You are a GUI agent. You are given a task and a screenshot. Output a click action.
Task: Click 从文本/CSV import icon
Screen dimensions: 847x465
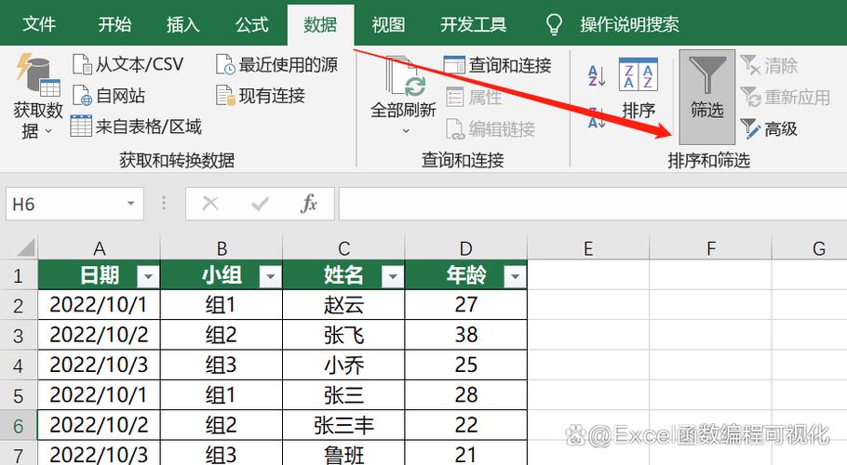[82, 64]
